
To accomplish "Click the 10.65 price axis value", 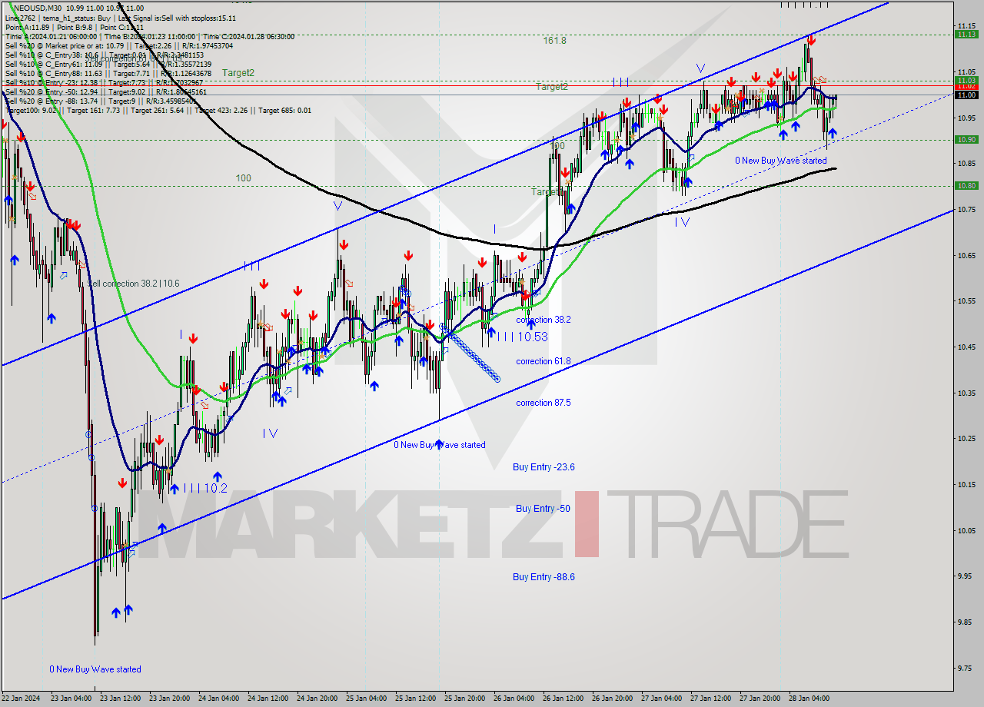I will [x=966, y=255].
